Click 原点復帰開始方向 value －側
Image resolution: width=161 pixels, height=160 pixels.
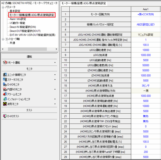click(x=145, y=91)
